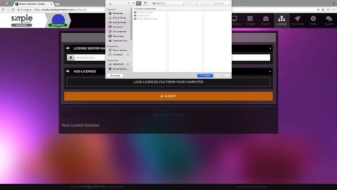Image resolution: width=337 pixels, height=190 pixels.
Task: Click the search field in file dialog
Action: tap(221, 3)
